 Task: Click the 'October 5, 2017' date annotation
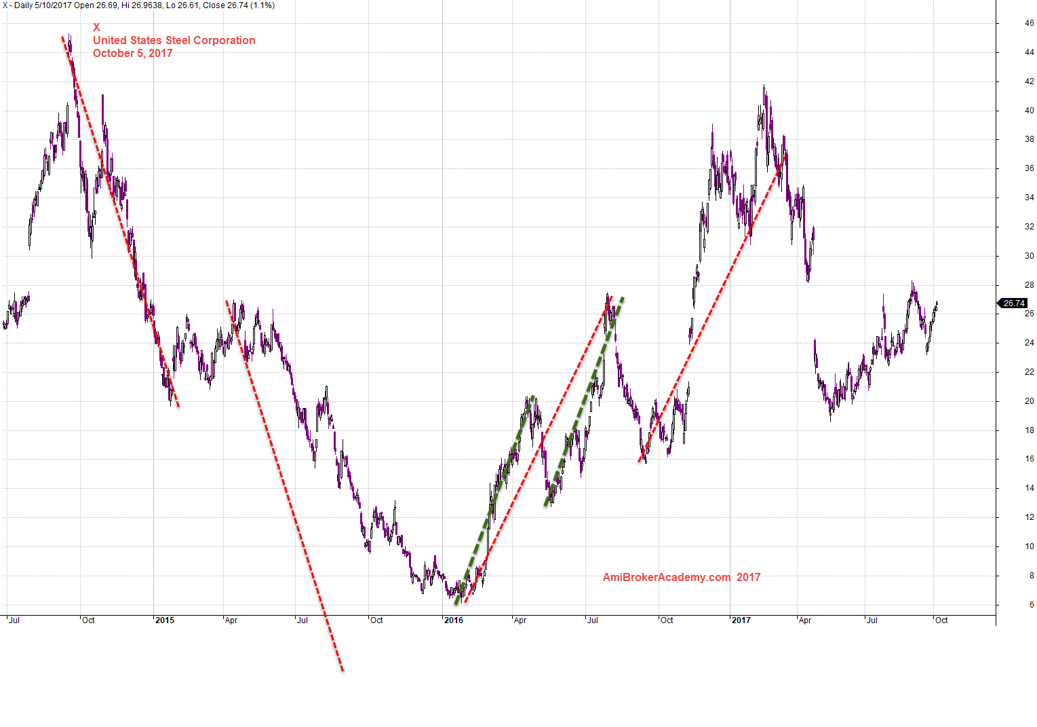(133, 54)
